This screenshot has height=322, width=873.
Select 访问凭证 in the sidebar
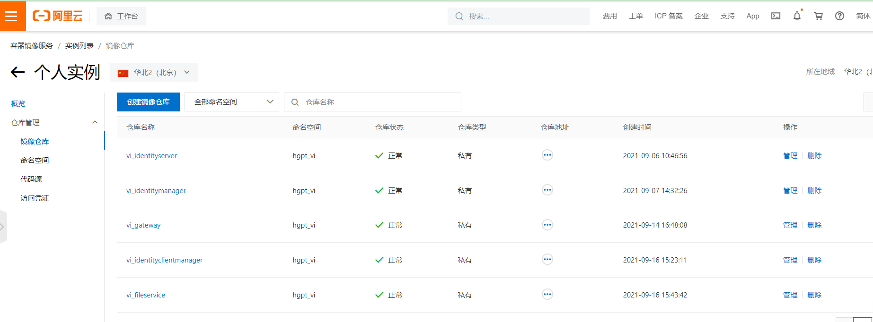click(x=35, y=198)
